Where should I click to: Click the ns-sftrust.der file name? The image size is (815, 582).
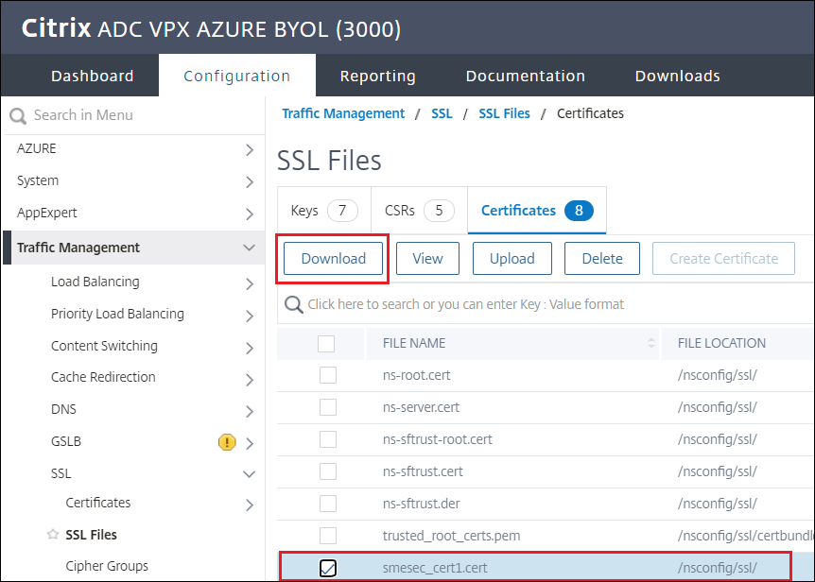421,505
